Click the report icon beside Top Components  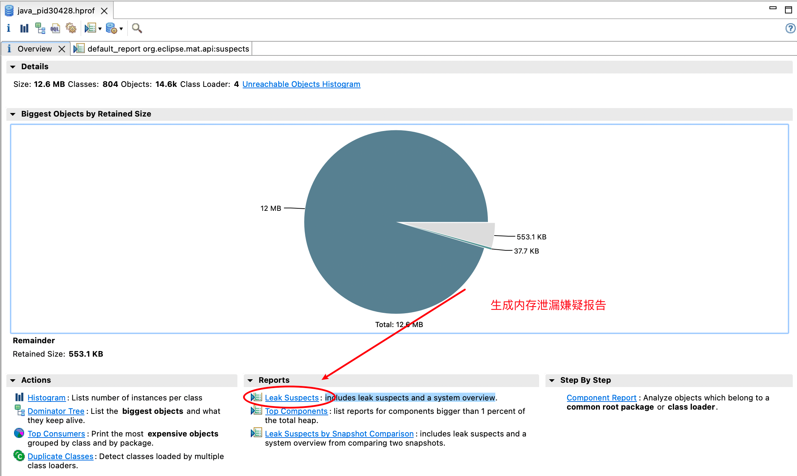[256, 411]
